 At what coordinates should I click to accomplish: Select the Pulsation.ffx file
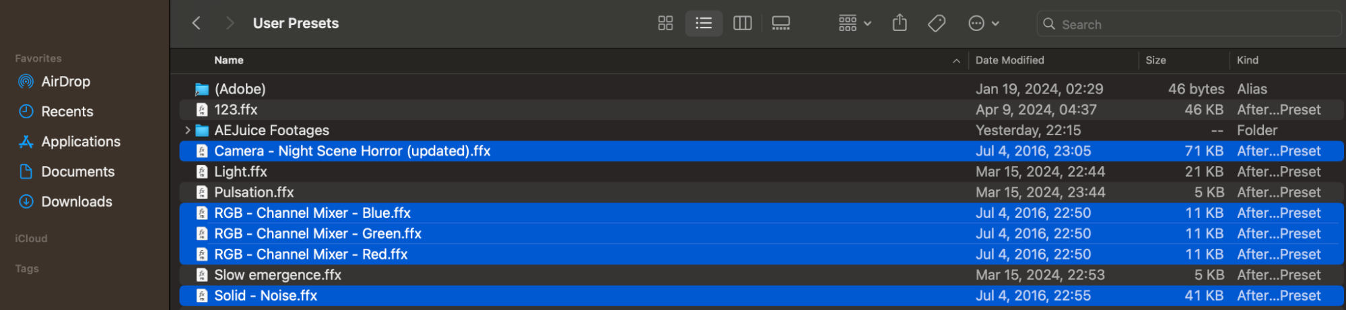[254, 192]
